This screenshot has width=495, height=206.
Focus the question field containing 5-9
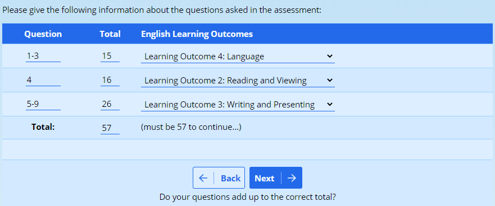click(43, 105)
